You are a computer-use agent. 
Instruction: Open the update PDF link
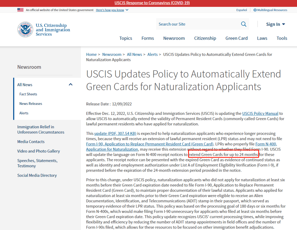(115, 134)
